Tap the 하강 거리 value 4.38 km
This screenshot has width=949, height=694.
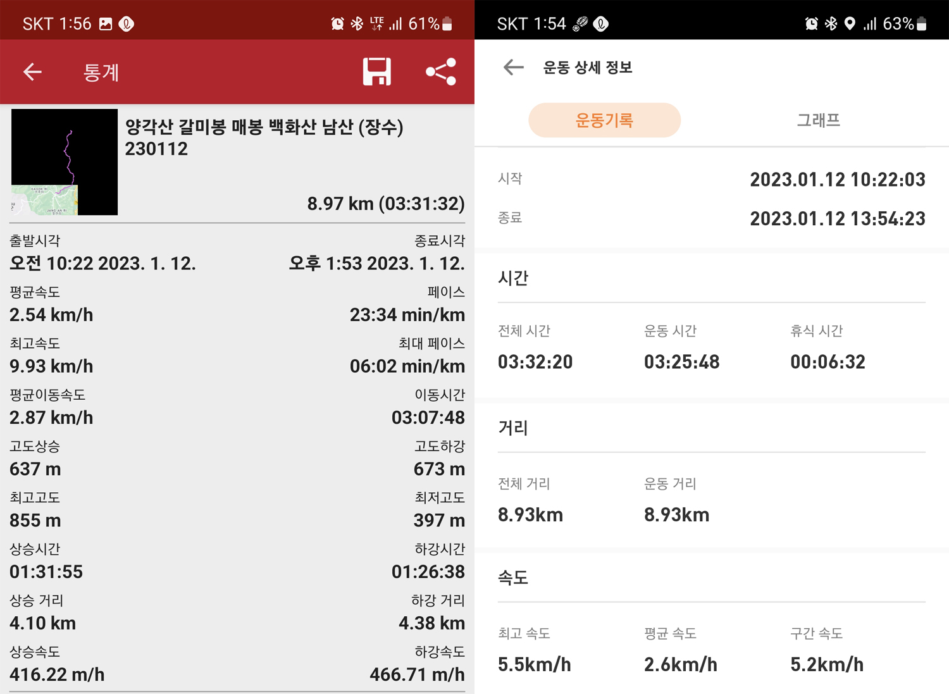tap(431, 623)
